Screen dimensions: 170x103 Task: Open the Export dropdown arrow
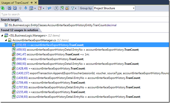(x=43, y=8)
